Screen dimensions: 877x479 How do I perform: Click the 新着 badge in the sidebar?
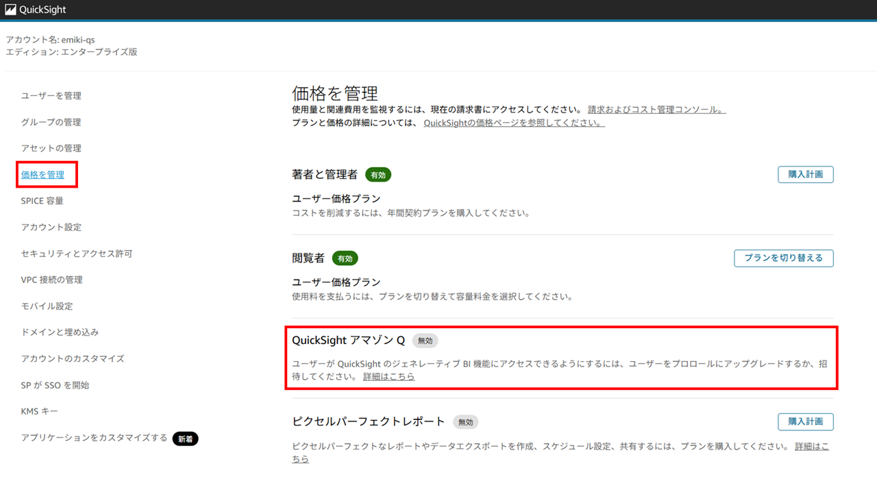[185, 439]
